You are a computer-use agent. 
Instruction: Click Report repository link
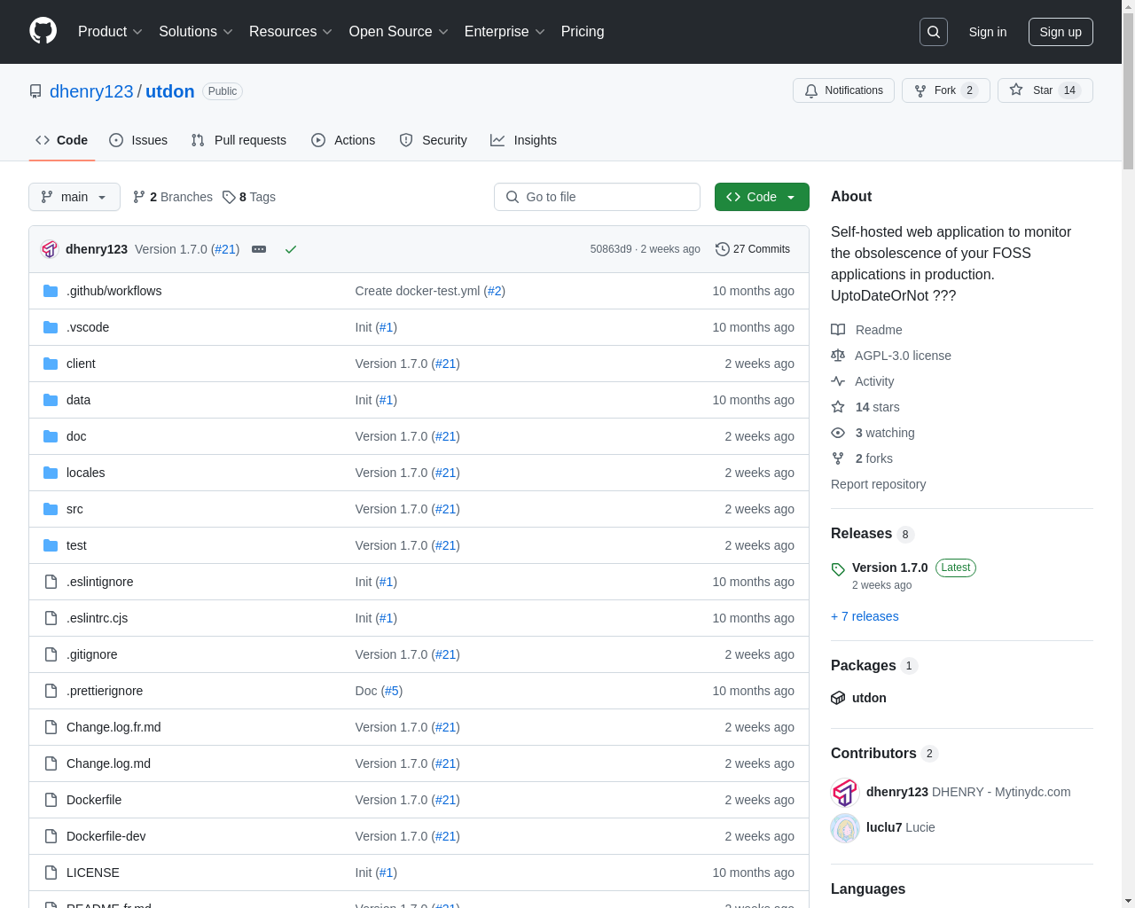pyautogui.click(x=878, y=484)
